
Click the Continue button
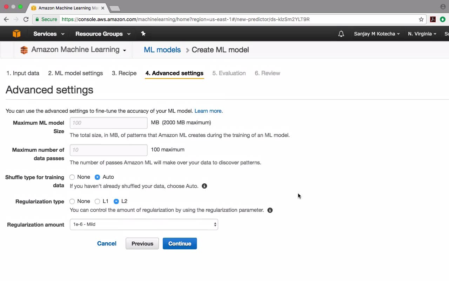pyautogui.click(x=180, y=244)
